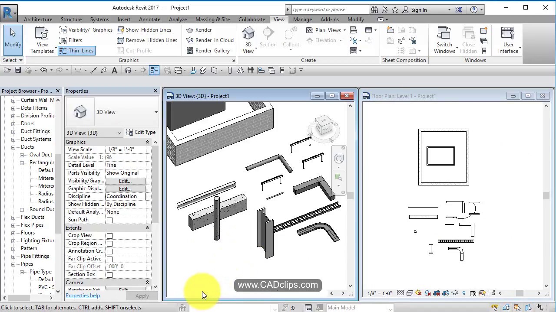The image size is (556, 312).
Task: Toggle Thin Lines display
Action: pos(76,51)
